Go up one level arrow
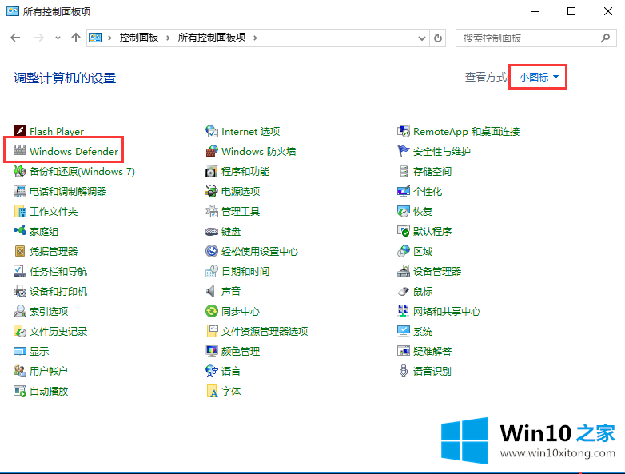Screen dimensions: 625x474 (76, 38)
